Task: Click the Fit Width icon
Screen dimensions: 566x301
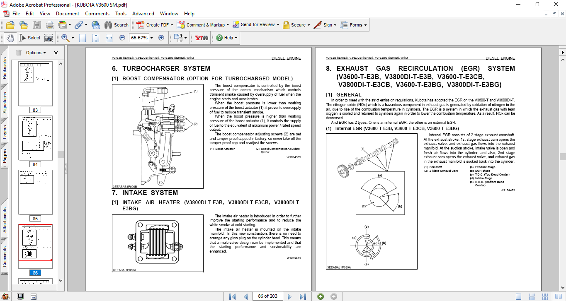Action: click(109, 38)
